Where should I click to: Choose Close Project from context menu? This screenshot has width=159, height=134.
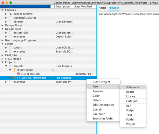tap(103, 82)
